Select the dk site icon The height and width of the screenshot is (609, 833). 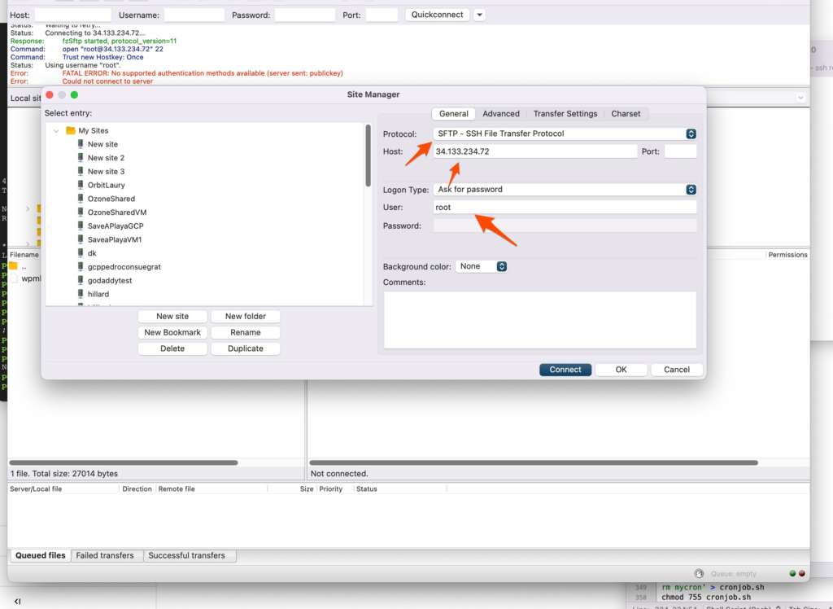(x=81, y=253)
